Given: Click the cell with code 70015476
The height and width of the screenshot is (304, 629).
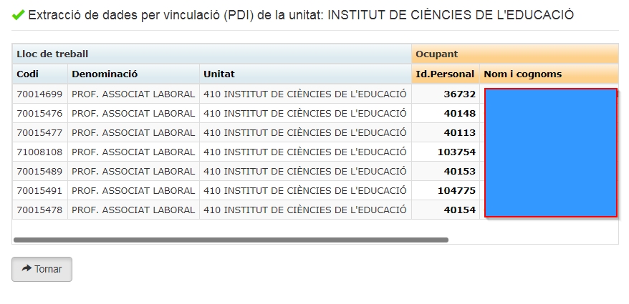Looking at the screenshot, I should (x=40, y=113).
